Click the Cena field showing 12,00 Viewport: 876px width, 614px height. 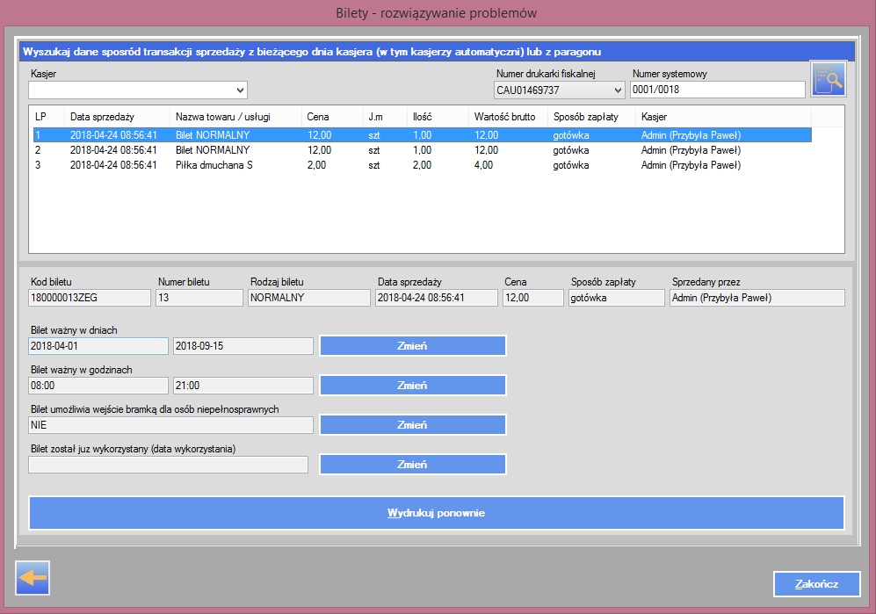(533, 298)
